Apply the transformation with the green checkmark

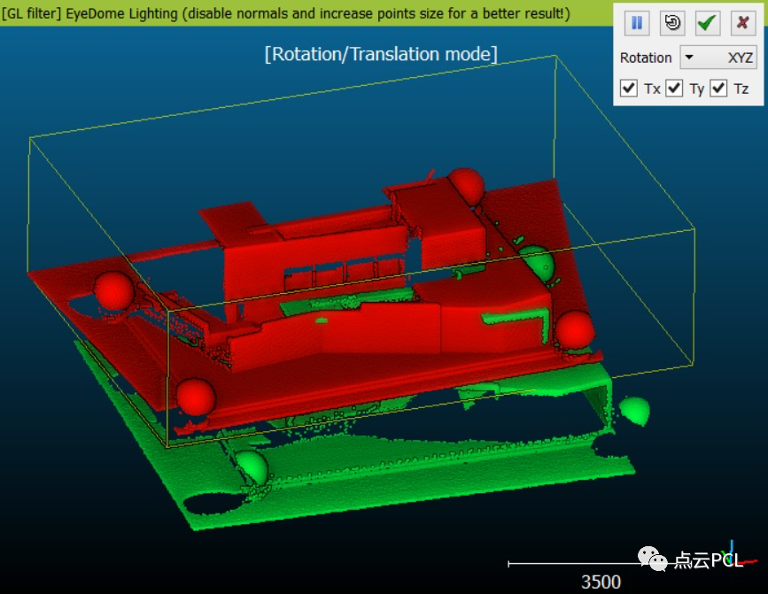click(x=707, y=22)
